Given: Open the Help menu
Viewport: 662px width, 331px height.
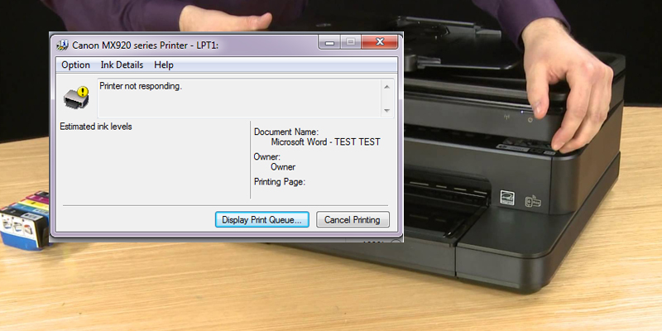Looking at the screenshot, I should coord(164,65).
